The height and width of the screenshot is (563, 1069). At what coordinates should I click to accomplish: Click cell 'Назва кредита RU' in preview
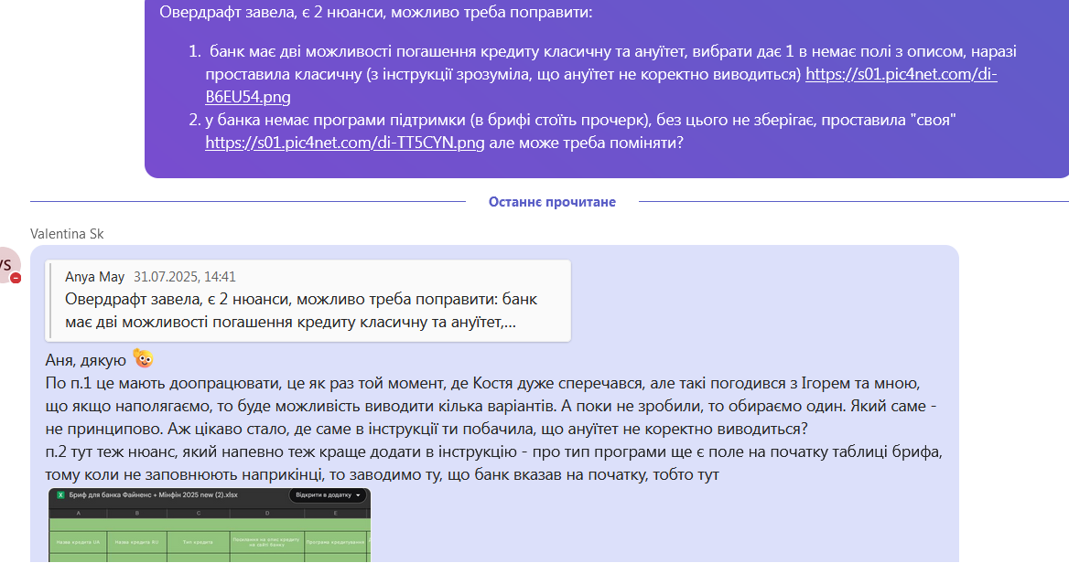pyautogui.click(x=137, y=542)
